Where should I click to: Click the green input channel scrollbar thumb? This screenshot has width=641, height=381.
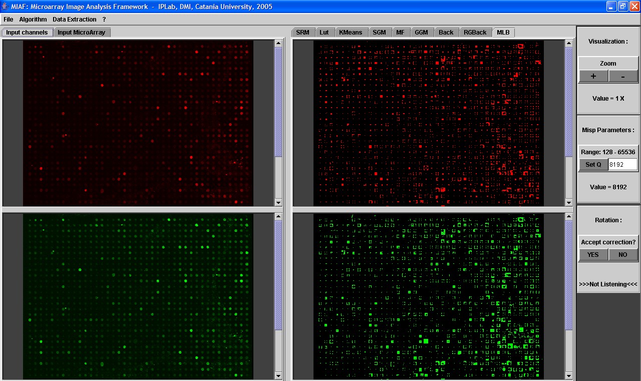pos(278,276)
